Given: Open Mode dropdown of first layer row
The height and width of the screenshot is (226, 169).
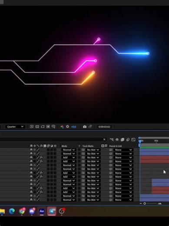Looking at the screenshot, I should tap(69, 150).
